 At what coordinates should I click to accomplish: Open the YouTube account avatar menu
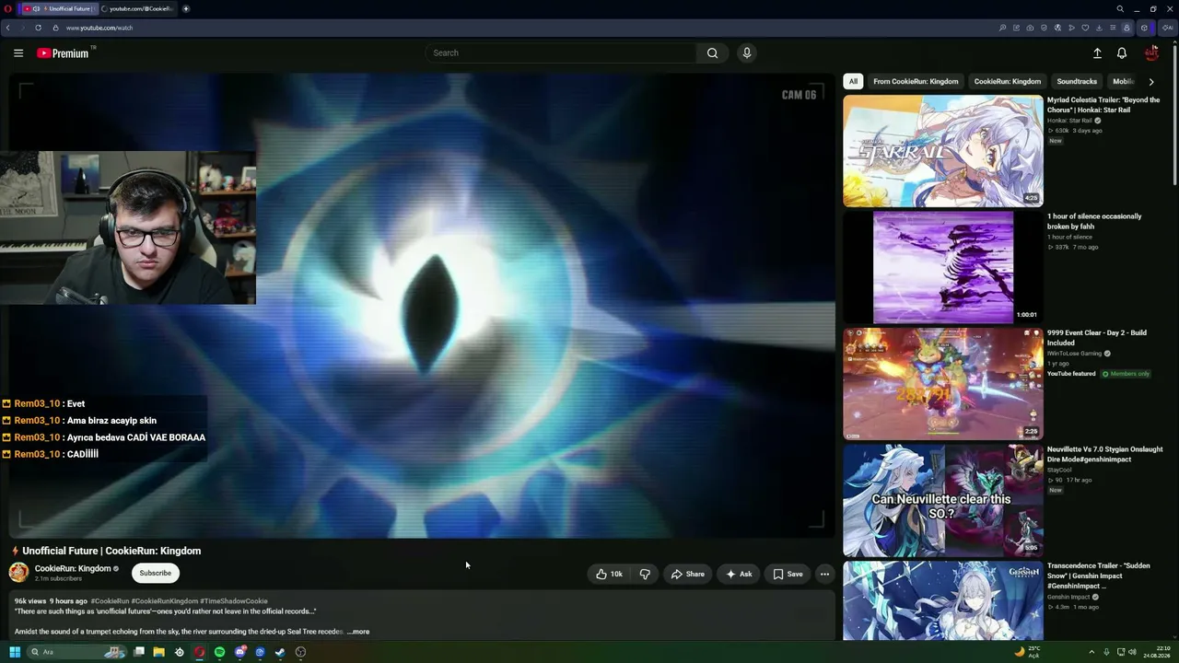click(x=1151, y=53)
